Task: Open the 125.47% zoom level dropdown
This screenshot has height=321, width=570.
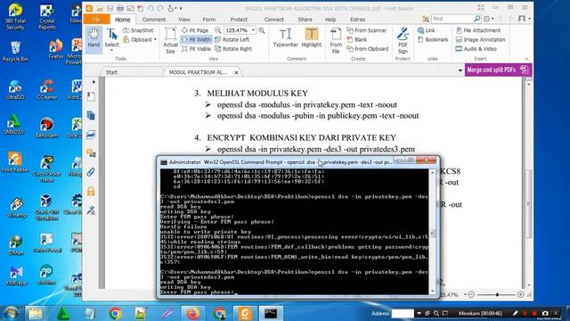Action: [x=253, y=30]
